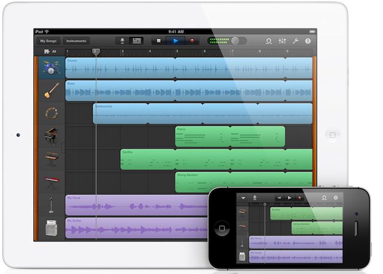
Task: Select the grand piano track icon
Action: 50,136
